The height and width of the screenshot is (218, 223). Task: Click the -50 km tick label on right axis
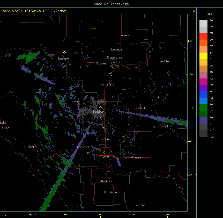(x=190, y=141)
